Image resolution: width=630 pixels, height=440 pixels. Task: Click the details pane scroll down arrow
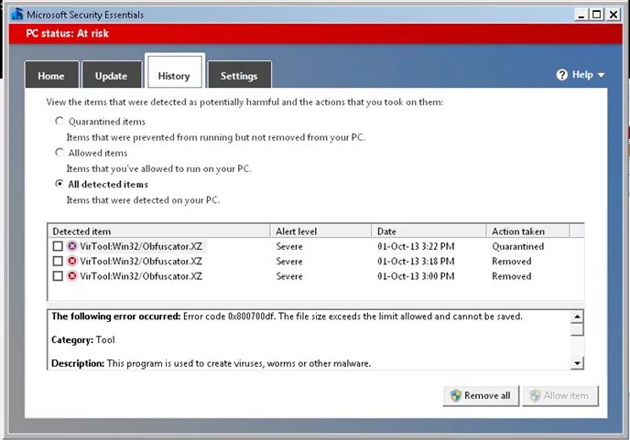[x=577, y=363]
